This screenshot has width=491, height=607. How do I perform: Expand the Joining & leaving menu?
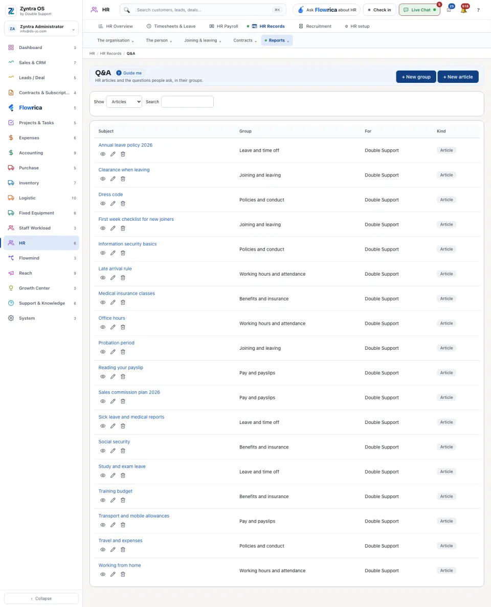[203, 40]
